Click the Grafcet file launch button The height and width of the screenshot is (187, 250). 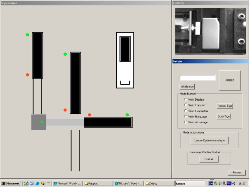click(x=209, y=159)
